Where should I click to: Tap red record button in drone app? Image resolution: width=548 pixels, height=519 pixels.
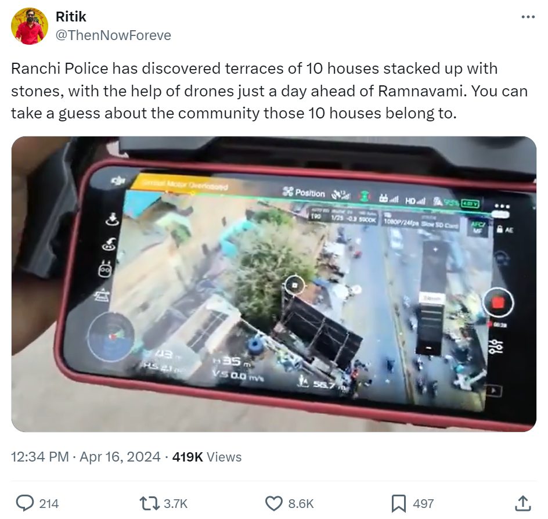tap(498, 302)
